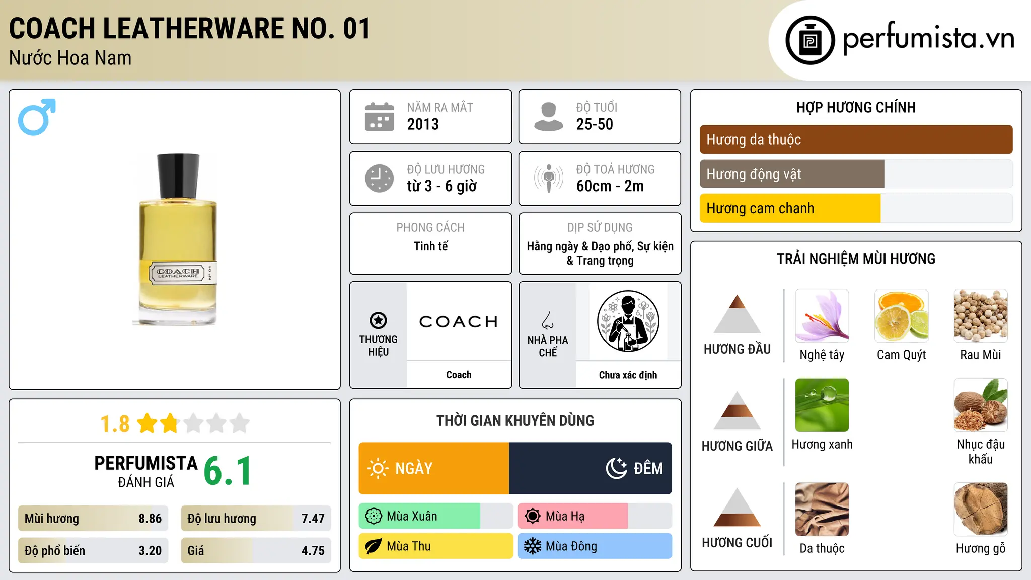1031x580 pixels.
Task: Click the flower icon beside Mùa Xuân
Action: (x=374, y=516)
